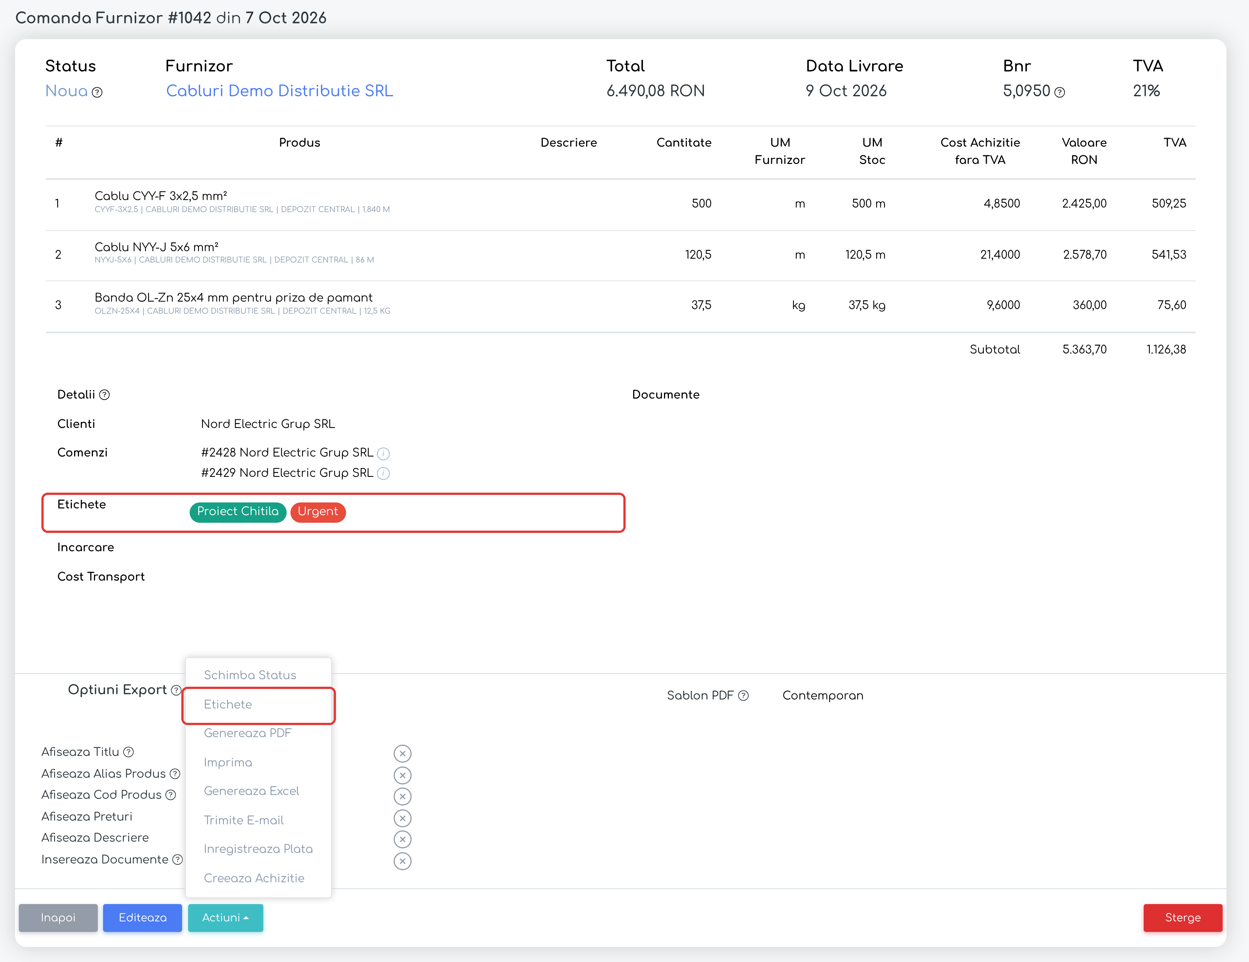Select Inregistreaza Plata menu entry
Screen dimensions: 1249x962
pyautogui.click(x=258, y=849)
